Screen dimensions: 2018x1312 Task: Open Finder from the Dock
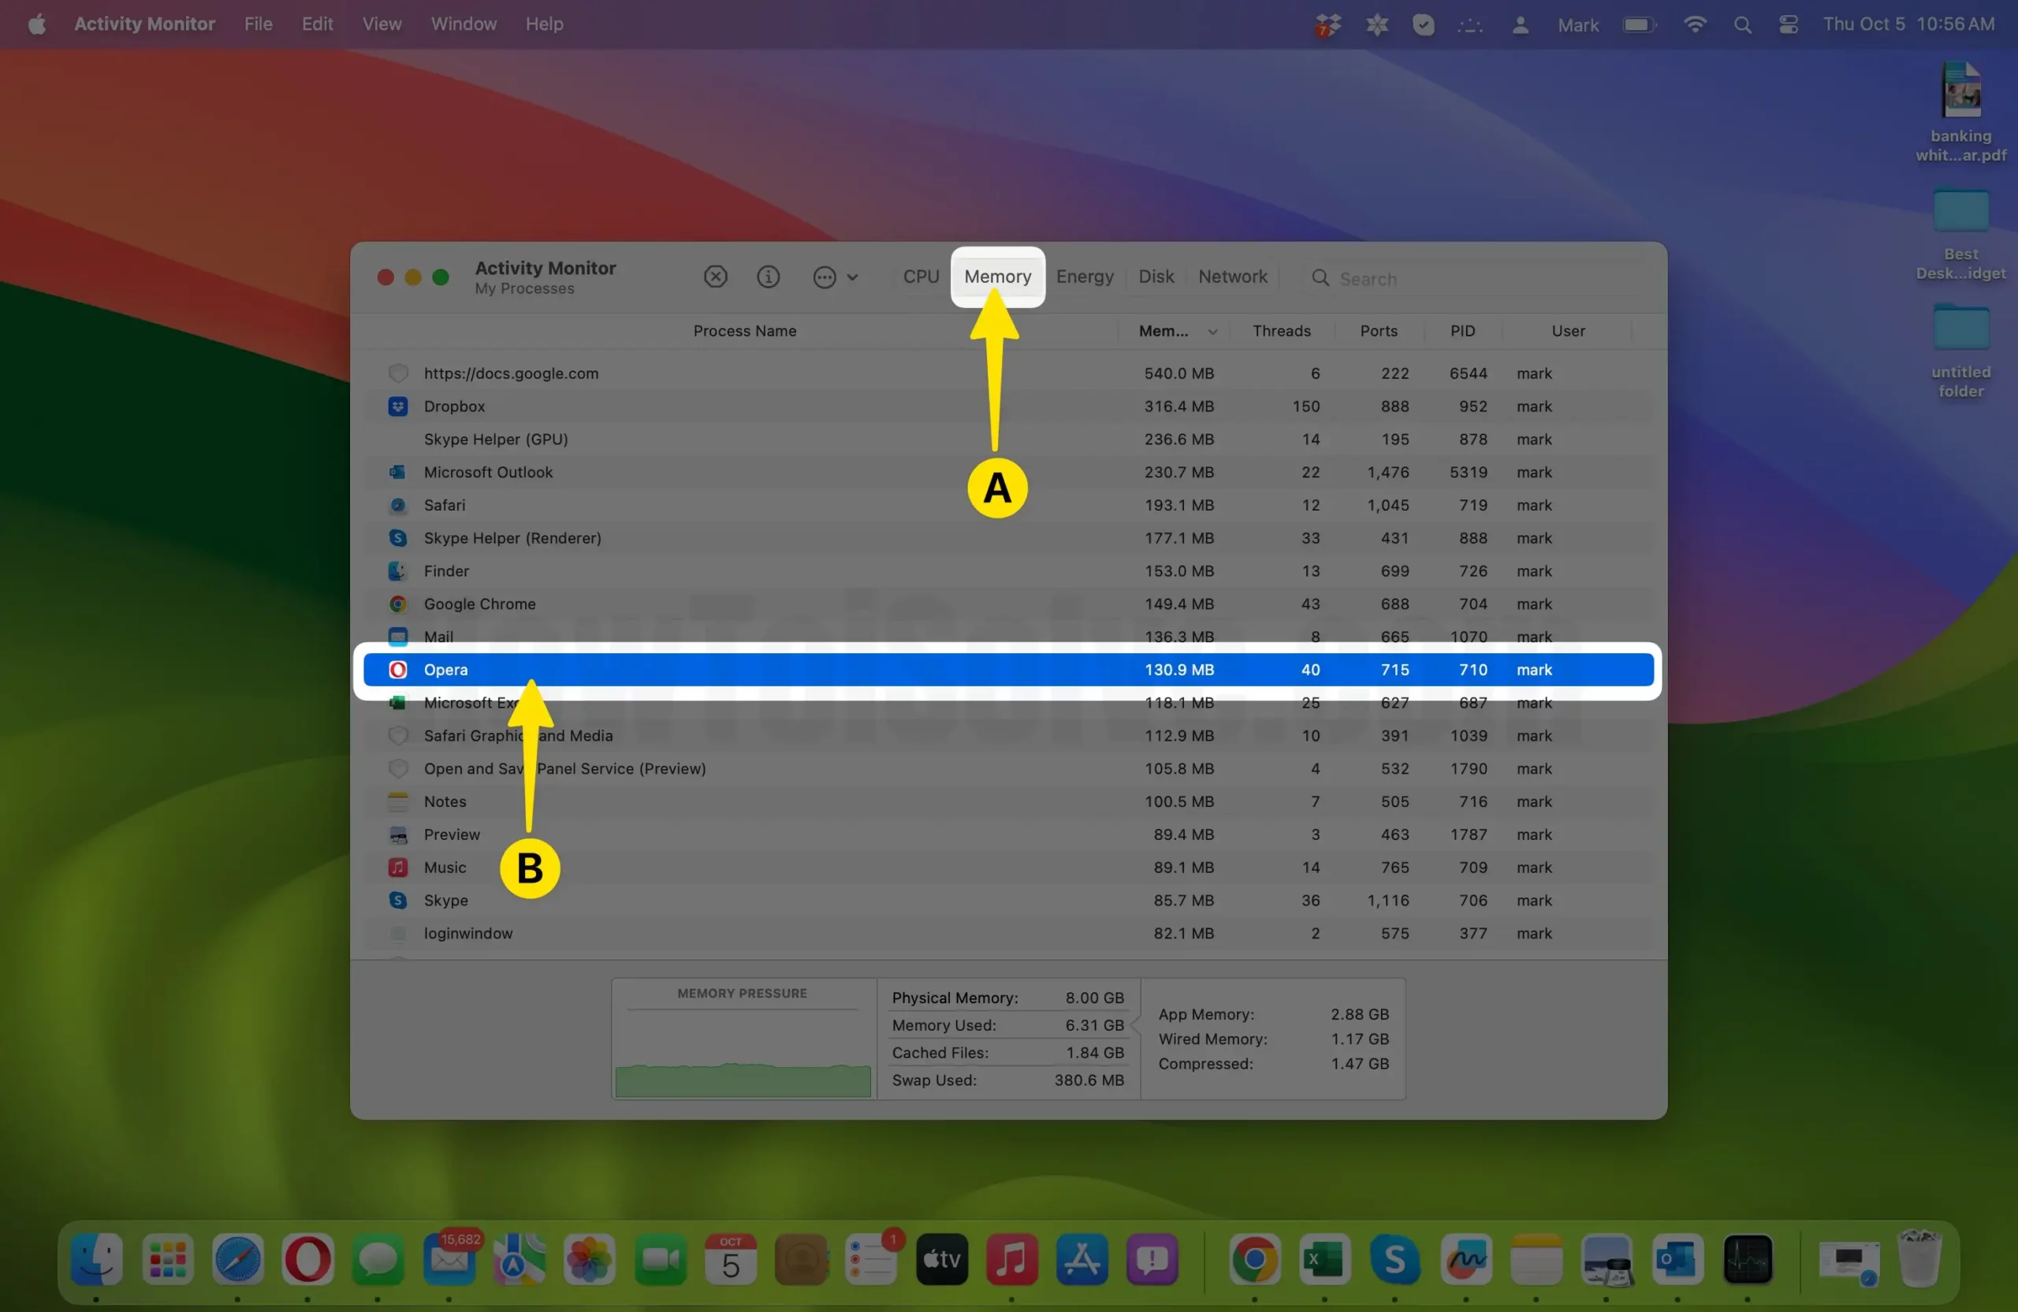point(96,1258)
